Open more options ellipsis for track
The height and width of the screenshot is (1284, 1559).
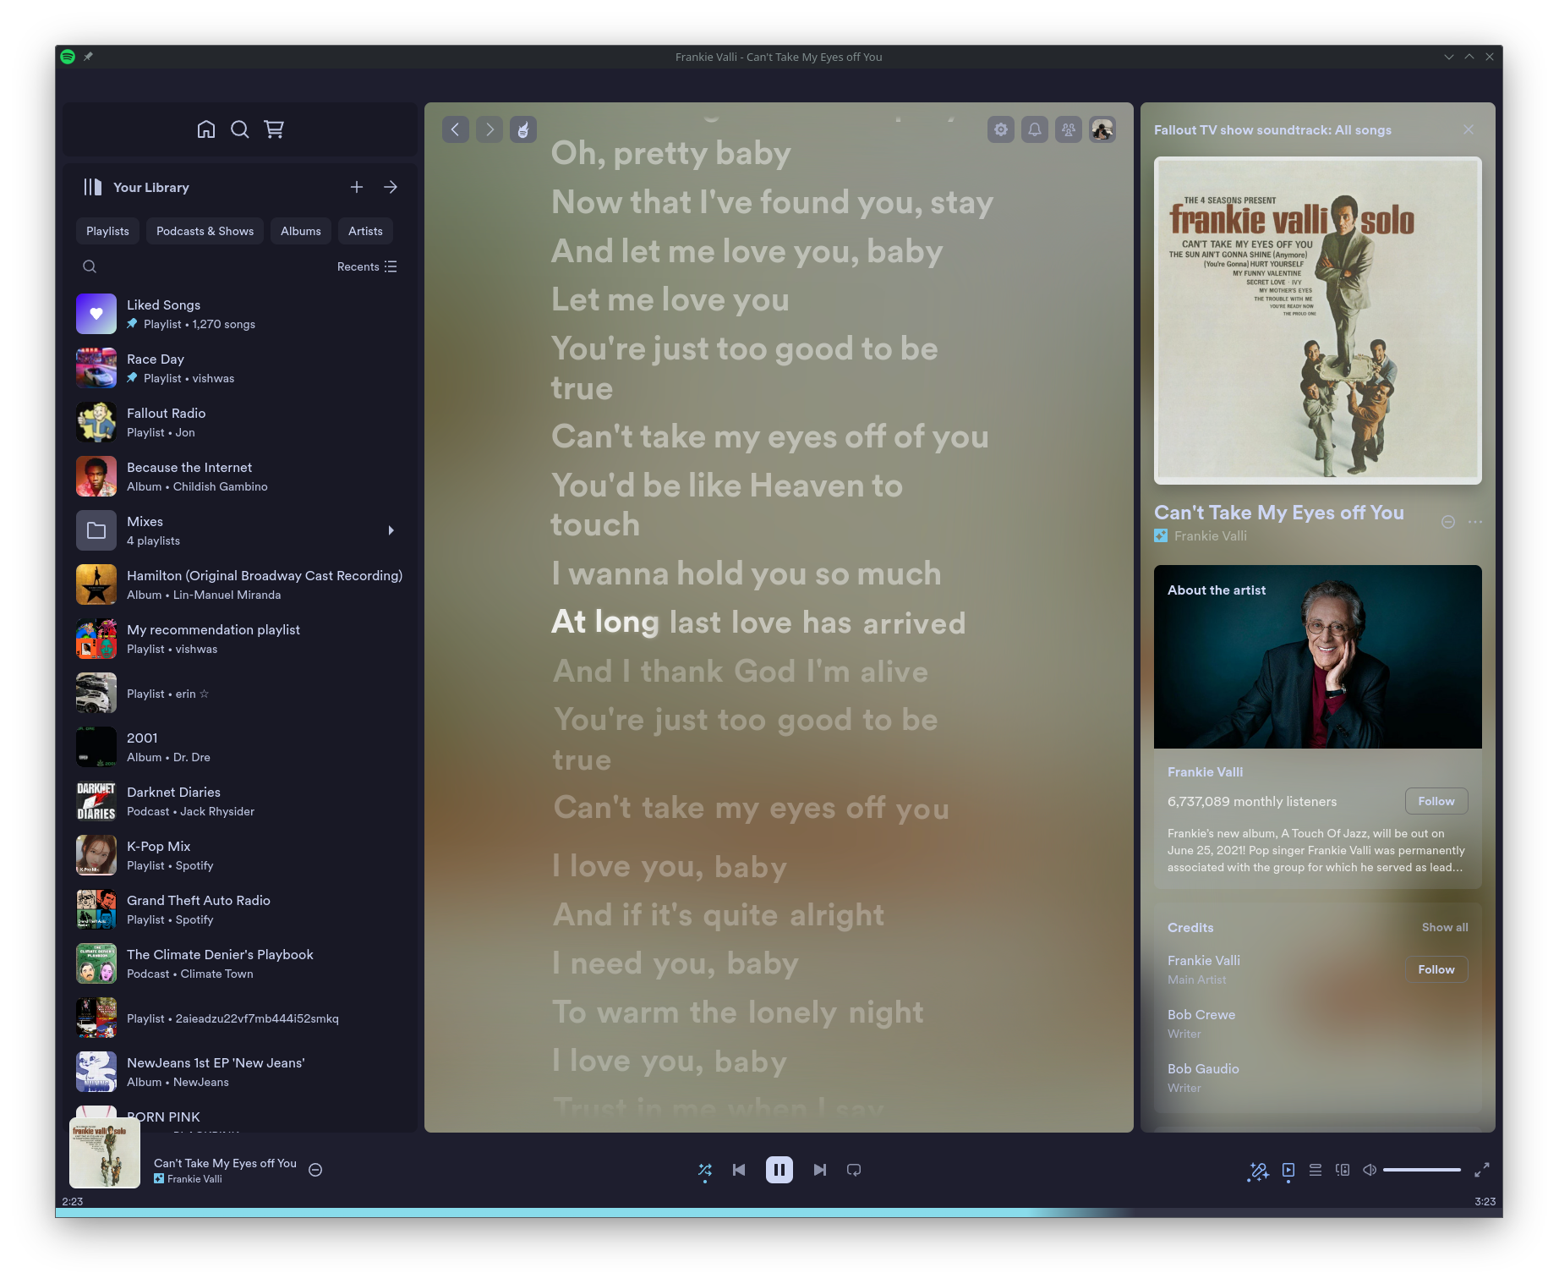tap(1475, 522)
